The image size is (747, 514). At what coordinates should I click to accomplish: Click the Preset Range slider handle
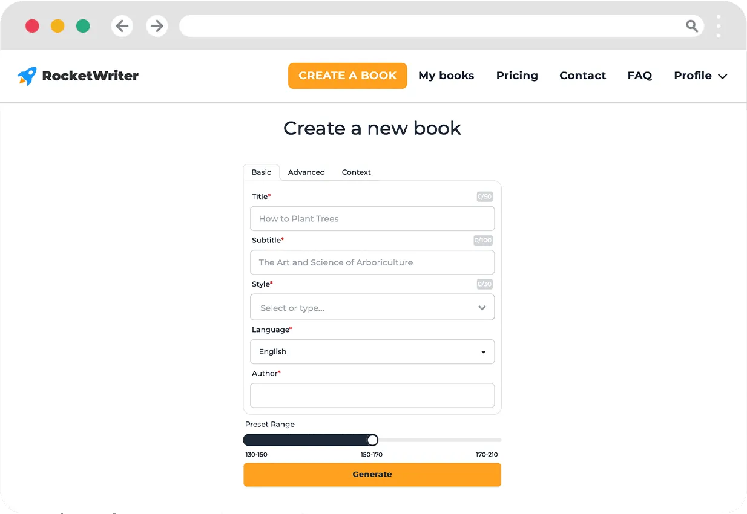click(372, 440)
